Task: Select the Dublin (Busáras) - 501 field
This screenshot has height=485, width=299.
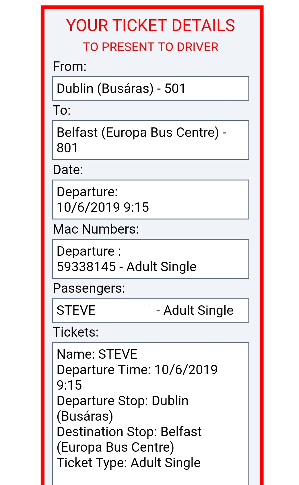Action: [150, 88]
